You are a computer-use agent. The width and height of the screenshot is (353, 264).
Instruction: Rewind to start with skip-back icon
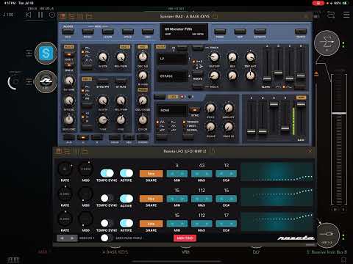point(29,15)
